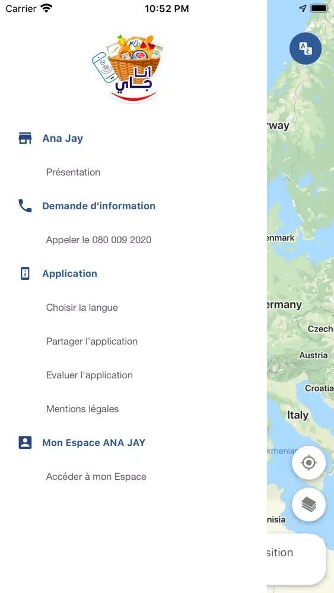Click the Demande d'information heading
This screenshot has width=334, height=593.
[x=98, y=206]
